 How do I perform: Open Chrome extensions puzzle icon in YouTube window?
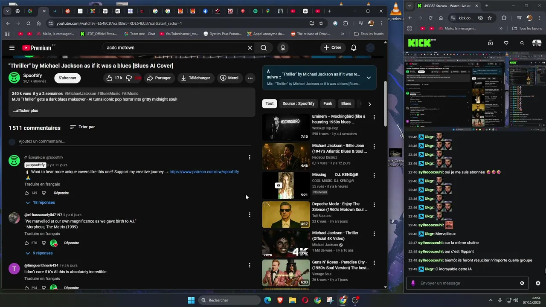coord(346,23)
